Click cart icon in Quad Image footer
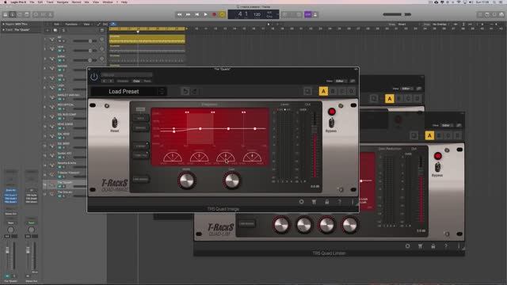This screenshot has height=285, width=507. [314, 202]
